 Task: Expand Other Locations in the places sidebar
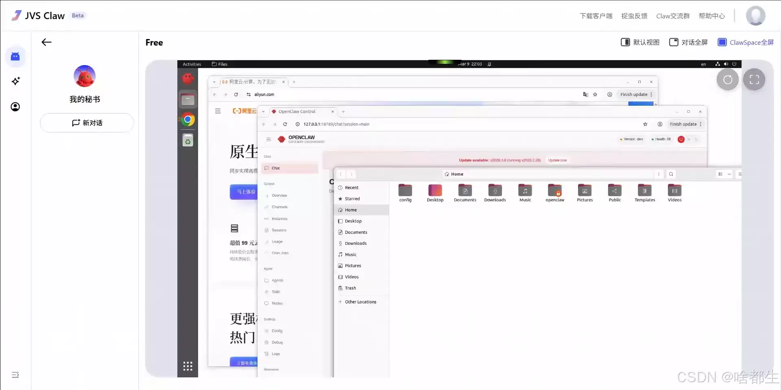(x=360, y=301)
